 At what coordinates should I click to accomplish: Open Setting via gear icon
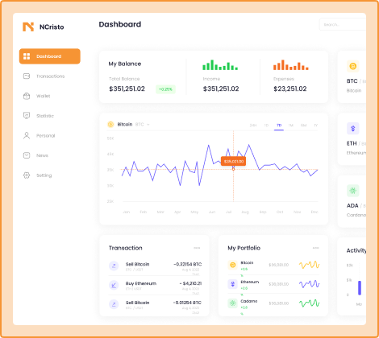(x=27, y=175)
